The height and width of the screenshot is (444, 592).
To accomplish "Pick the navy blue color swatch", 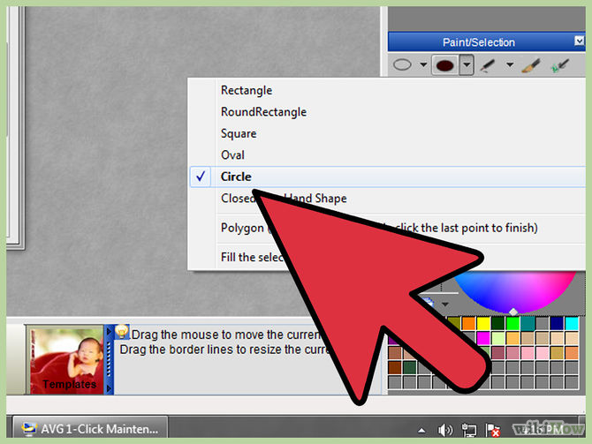I will click(x=557, y=323).
